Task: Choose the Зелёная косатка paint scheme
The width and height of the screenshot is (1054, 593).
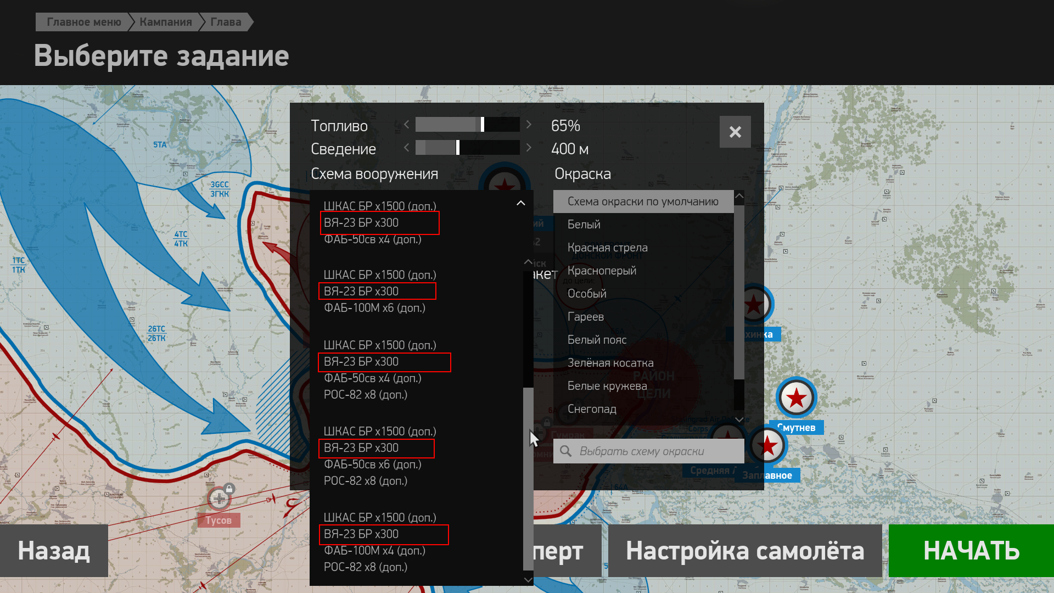Action: (643, 363)
